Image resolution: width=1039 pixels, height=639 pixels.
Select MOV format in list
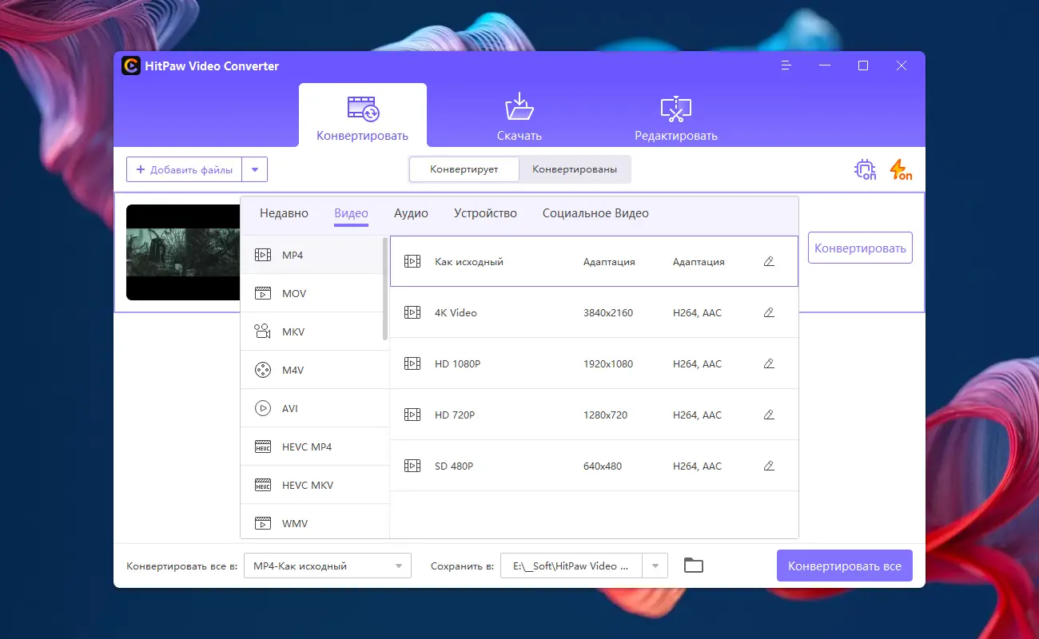312,293
